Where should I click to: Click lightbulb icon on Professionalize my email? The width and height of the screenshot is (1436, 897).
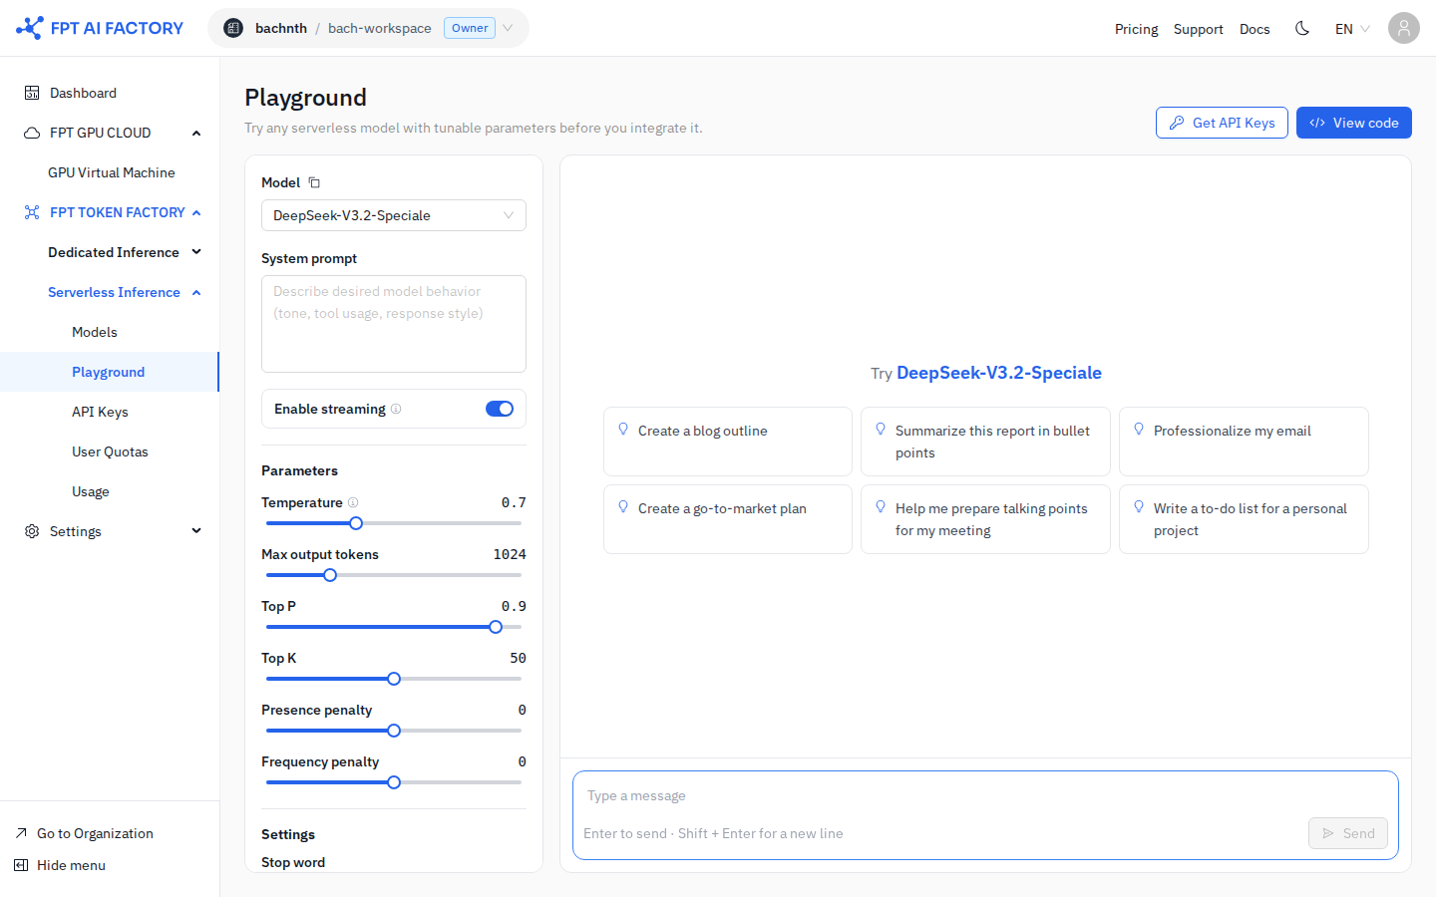point(1139,430)
